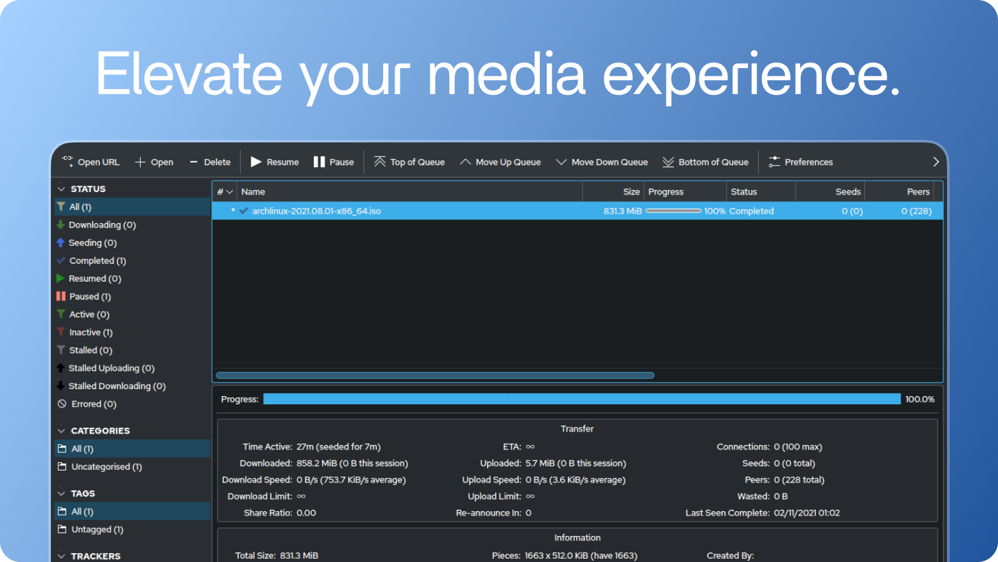Move torrent to Top of Queue
998x562 pixels.
(x=380, y=161)
